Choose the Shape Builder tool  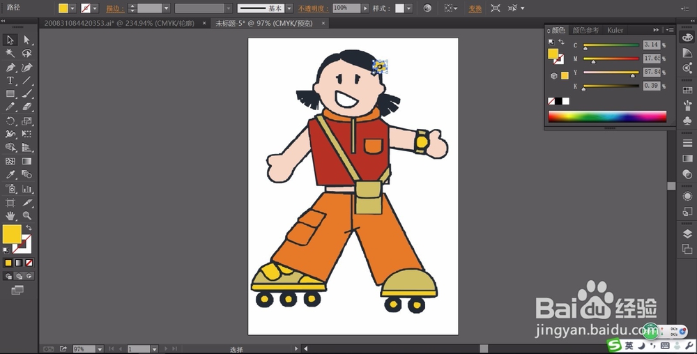pyautogui.click(x=10, y=148)
